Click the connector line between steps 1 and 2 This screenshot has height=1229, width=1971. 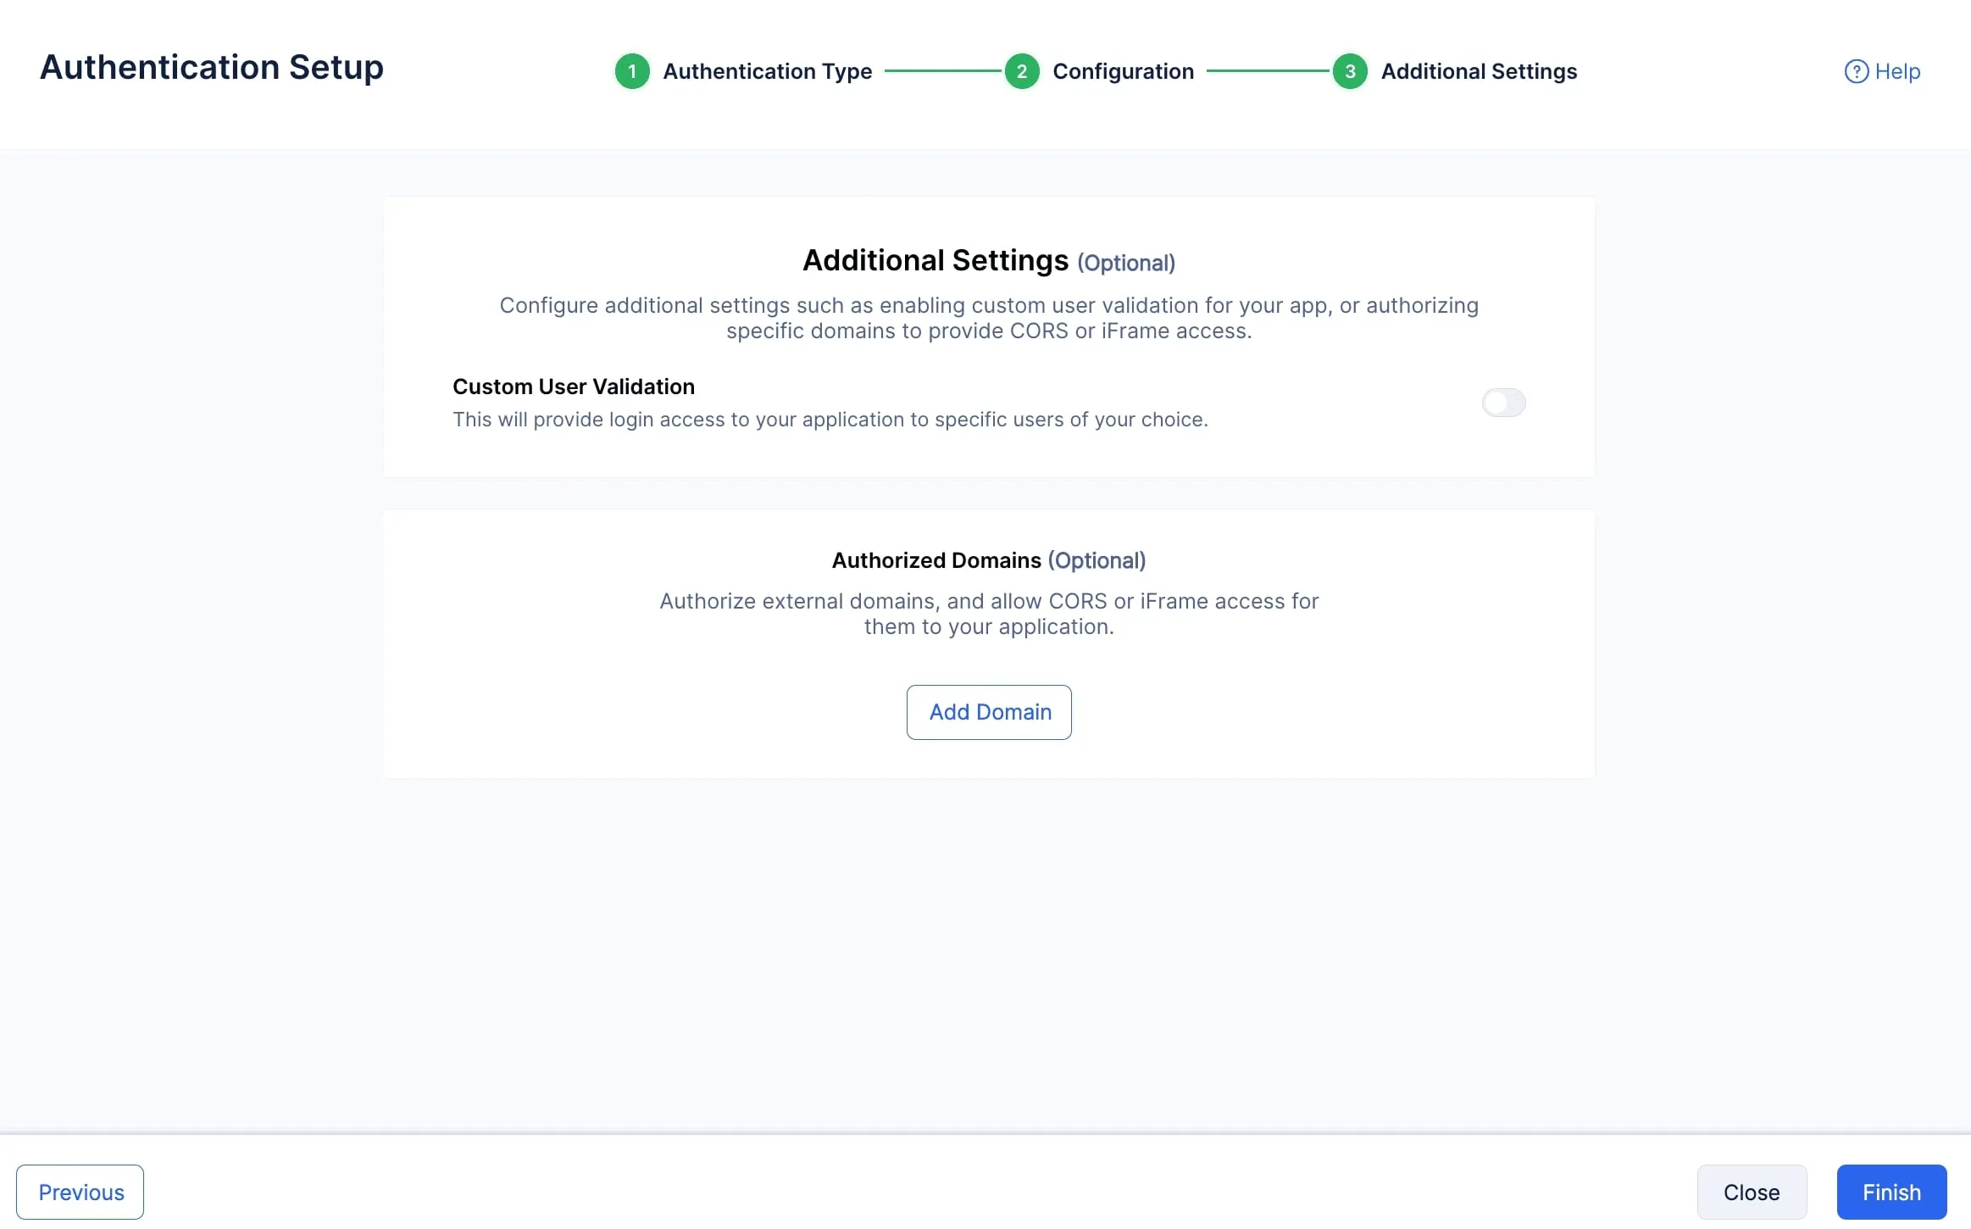click(942, 71)
